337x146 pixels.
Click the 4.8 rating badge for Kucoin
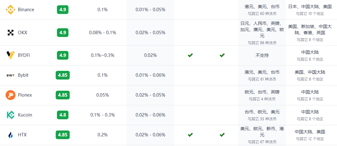click(63, 115)
